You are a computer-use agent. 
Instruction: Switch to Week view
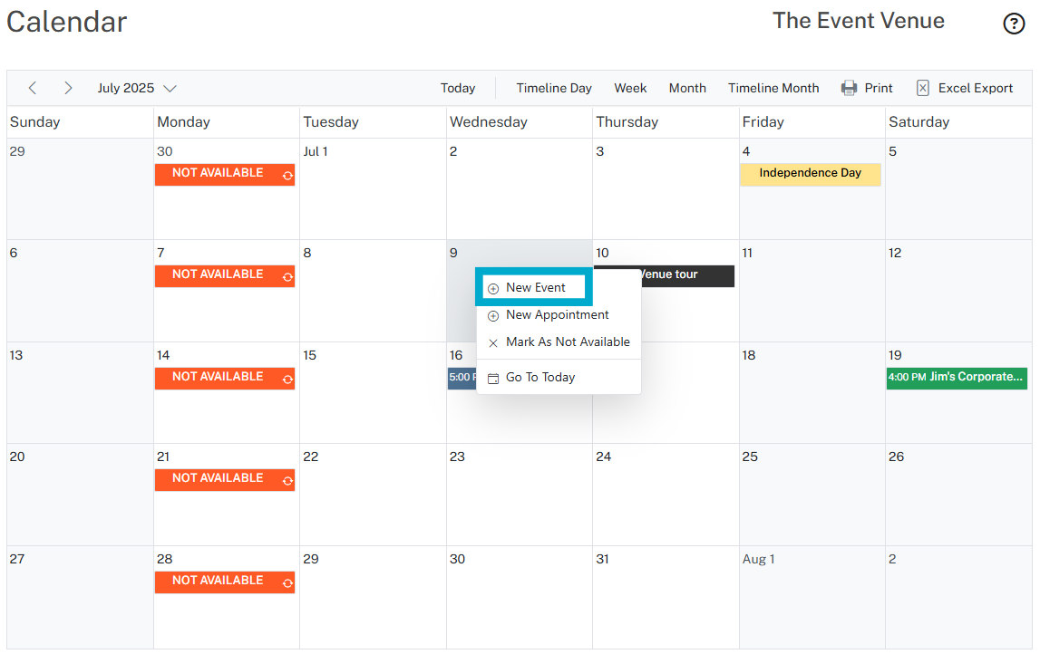[x=630, y=88]
